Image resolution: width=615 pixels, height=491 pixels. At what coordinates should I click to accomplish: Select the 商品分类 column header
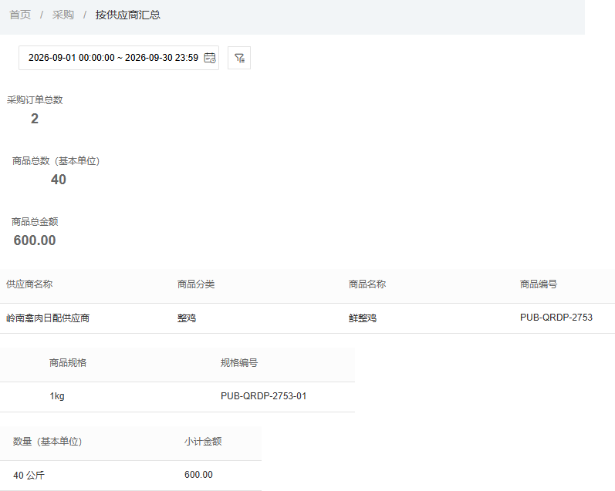click(x=196, y=284)
